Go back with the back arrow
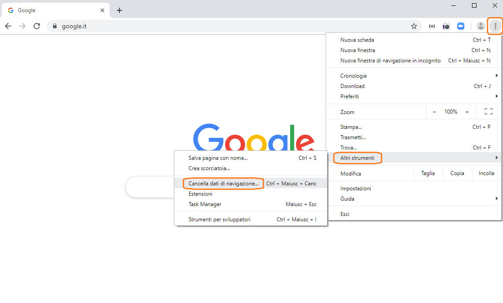 pyautogui.click(x=8, y=26)
